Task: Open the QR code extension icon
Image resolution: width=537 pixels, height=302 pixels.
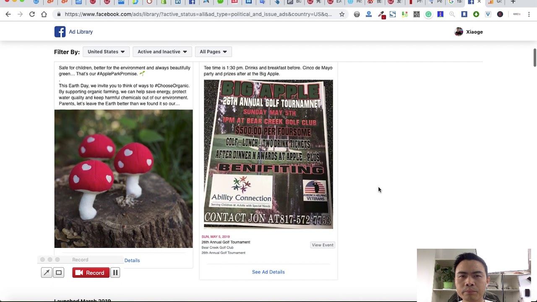Action: (x=417, y=14)
